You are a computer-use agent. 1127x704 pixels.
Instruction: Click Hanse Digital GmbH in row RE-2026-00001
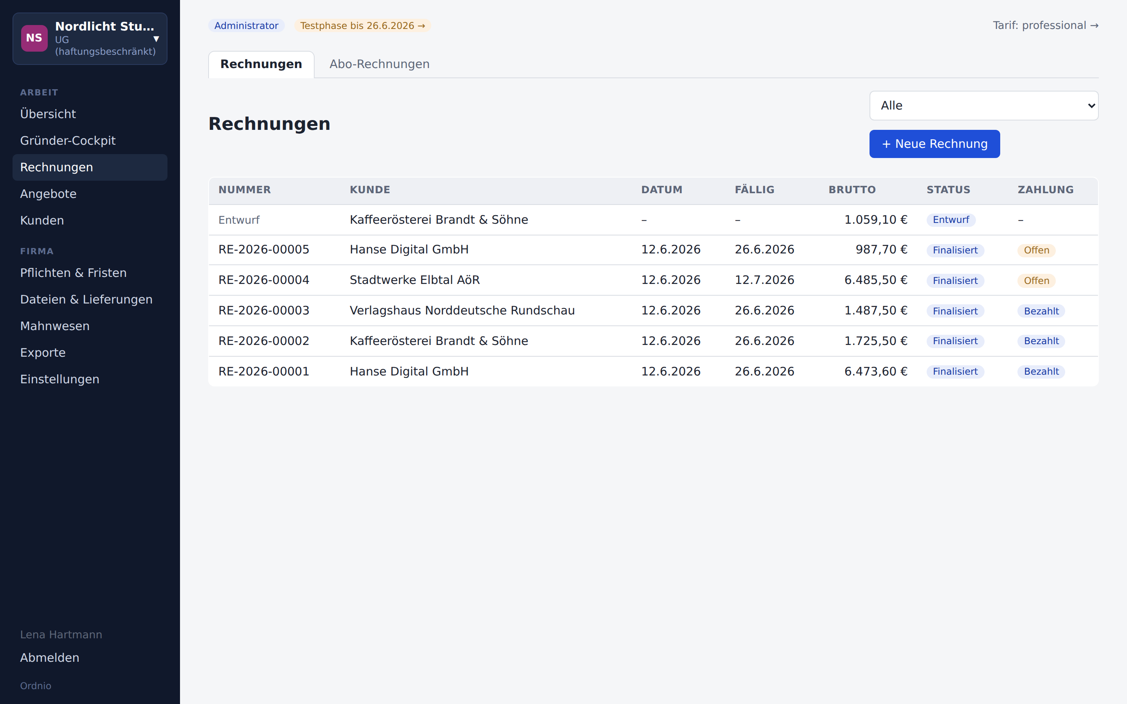[x=409, y=372]
